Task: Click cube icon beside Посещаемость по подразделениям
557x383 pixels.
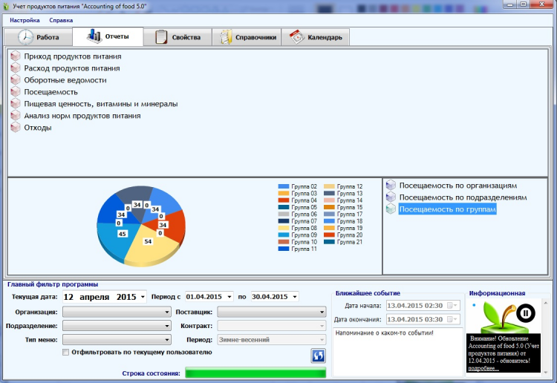Action: [391, 197]
